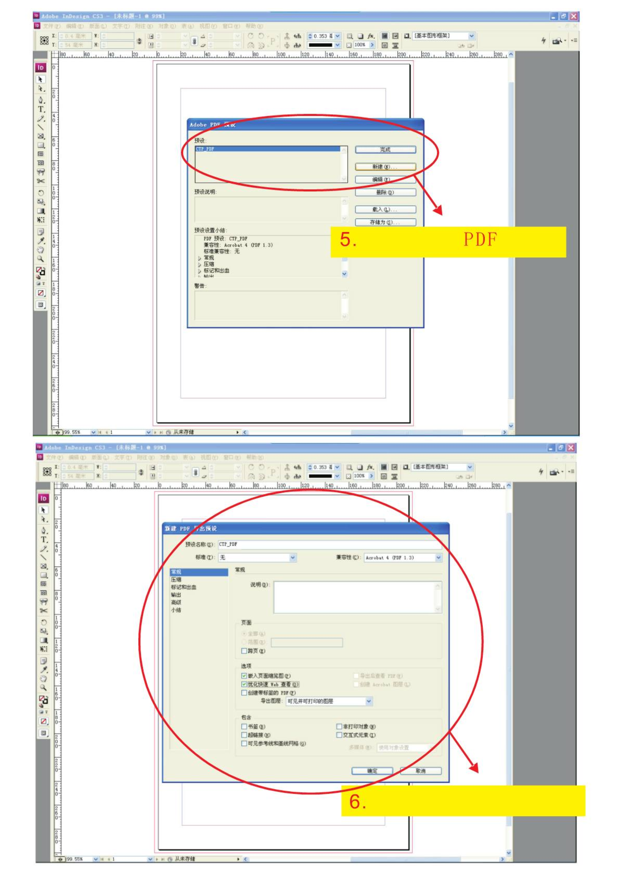The height and width of the screenshot is (874, 618).
Task: Select 常规 general section in lower dialog
Action: (x=199, y=572)
